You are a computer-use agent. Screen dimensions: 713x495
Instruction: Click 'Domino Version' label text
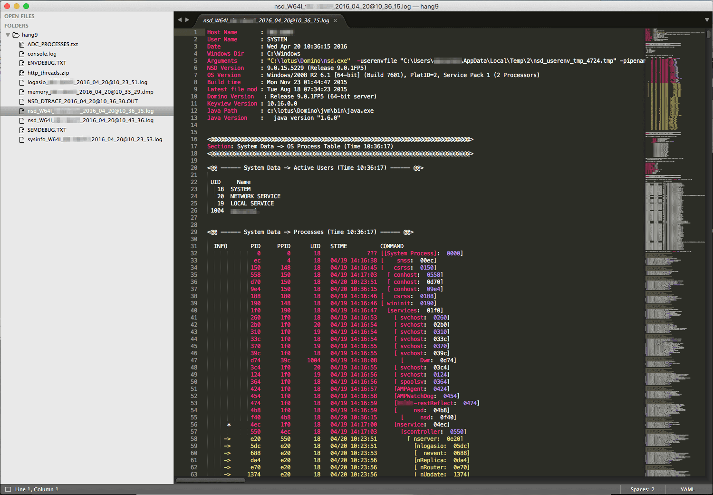(231, 97)
